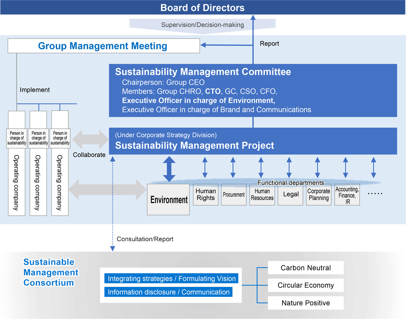Image resolution: width=406 pixels, height=319 pixels.
Task: Click Information disclosure / Communication label
Action: 168,292
